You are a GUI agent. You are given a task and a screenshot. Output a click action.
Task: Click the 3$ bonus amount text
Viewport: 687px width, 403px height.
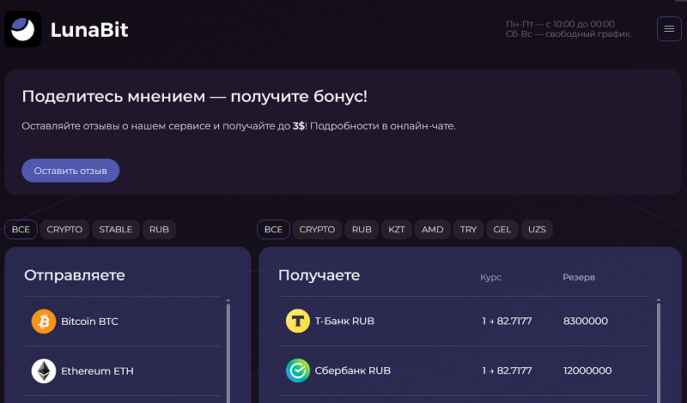click(x=299, y=126)
